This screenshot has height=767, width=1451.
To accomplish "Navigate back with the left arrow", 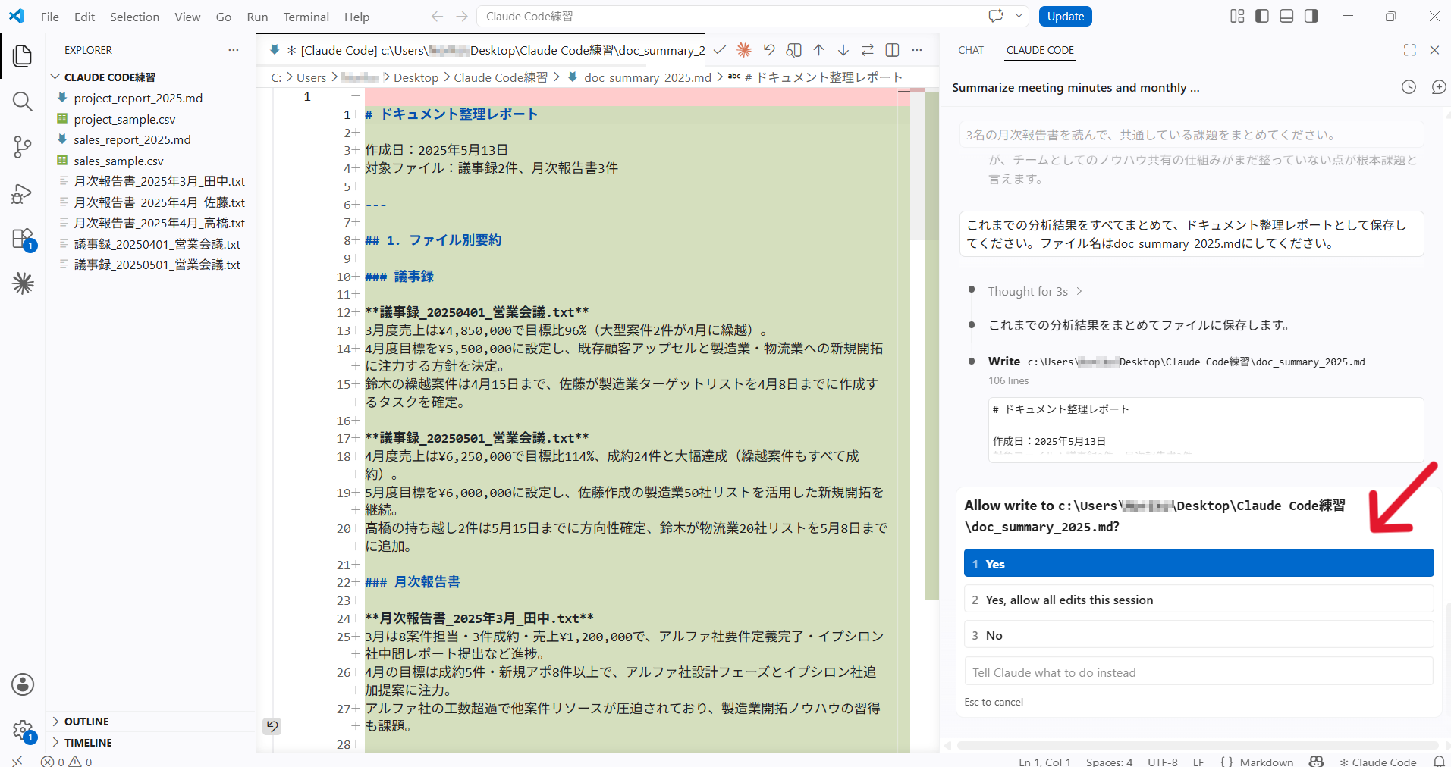I will tap(437, 17).
